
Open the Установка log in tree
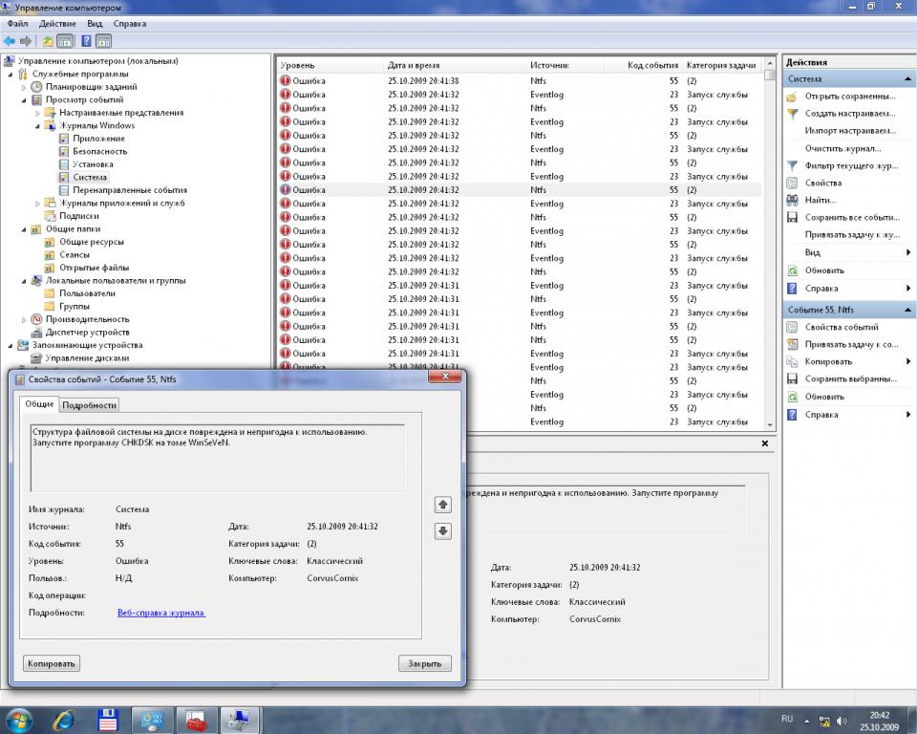tap(93, 163)
